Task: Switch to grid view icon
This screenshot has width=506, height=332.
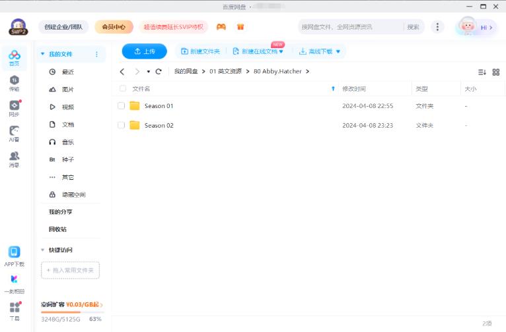Action: (496, 72)
